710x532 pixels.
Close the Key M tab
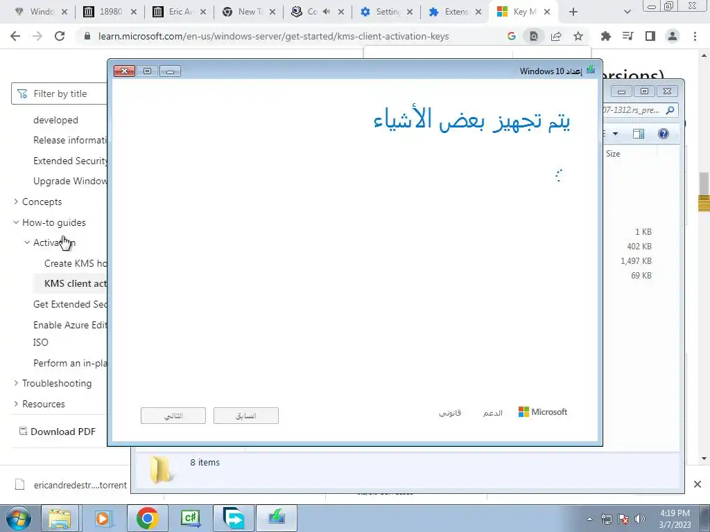[547, 12]
